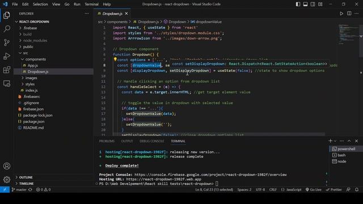Open editor more actions ellipsis
363x204 pixels.
[357, 14]
